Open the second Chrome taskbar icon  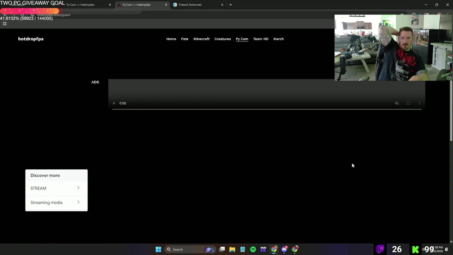tap(295, 249)
